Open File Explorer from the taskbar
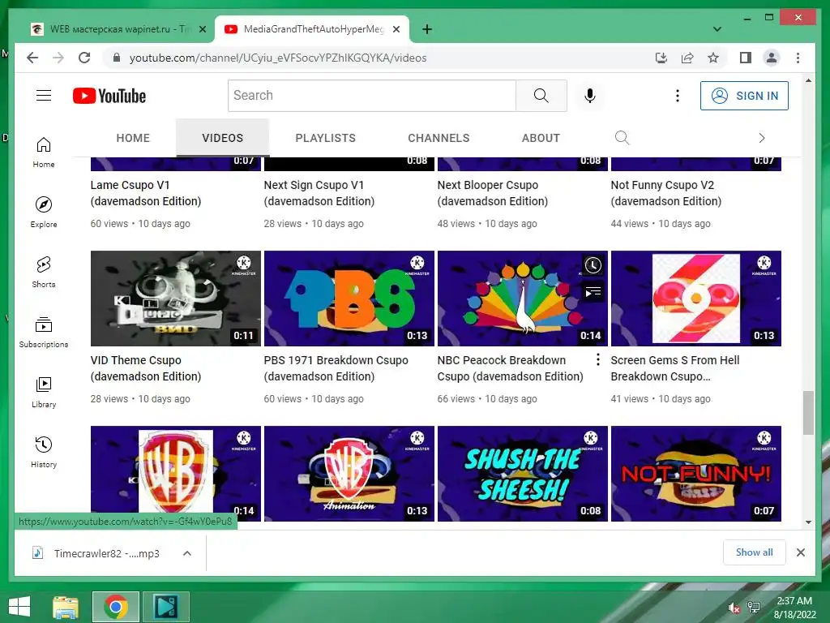Image resolution: width=830 pixels, height=623 pixels. click(66, 607)
